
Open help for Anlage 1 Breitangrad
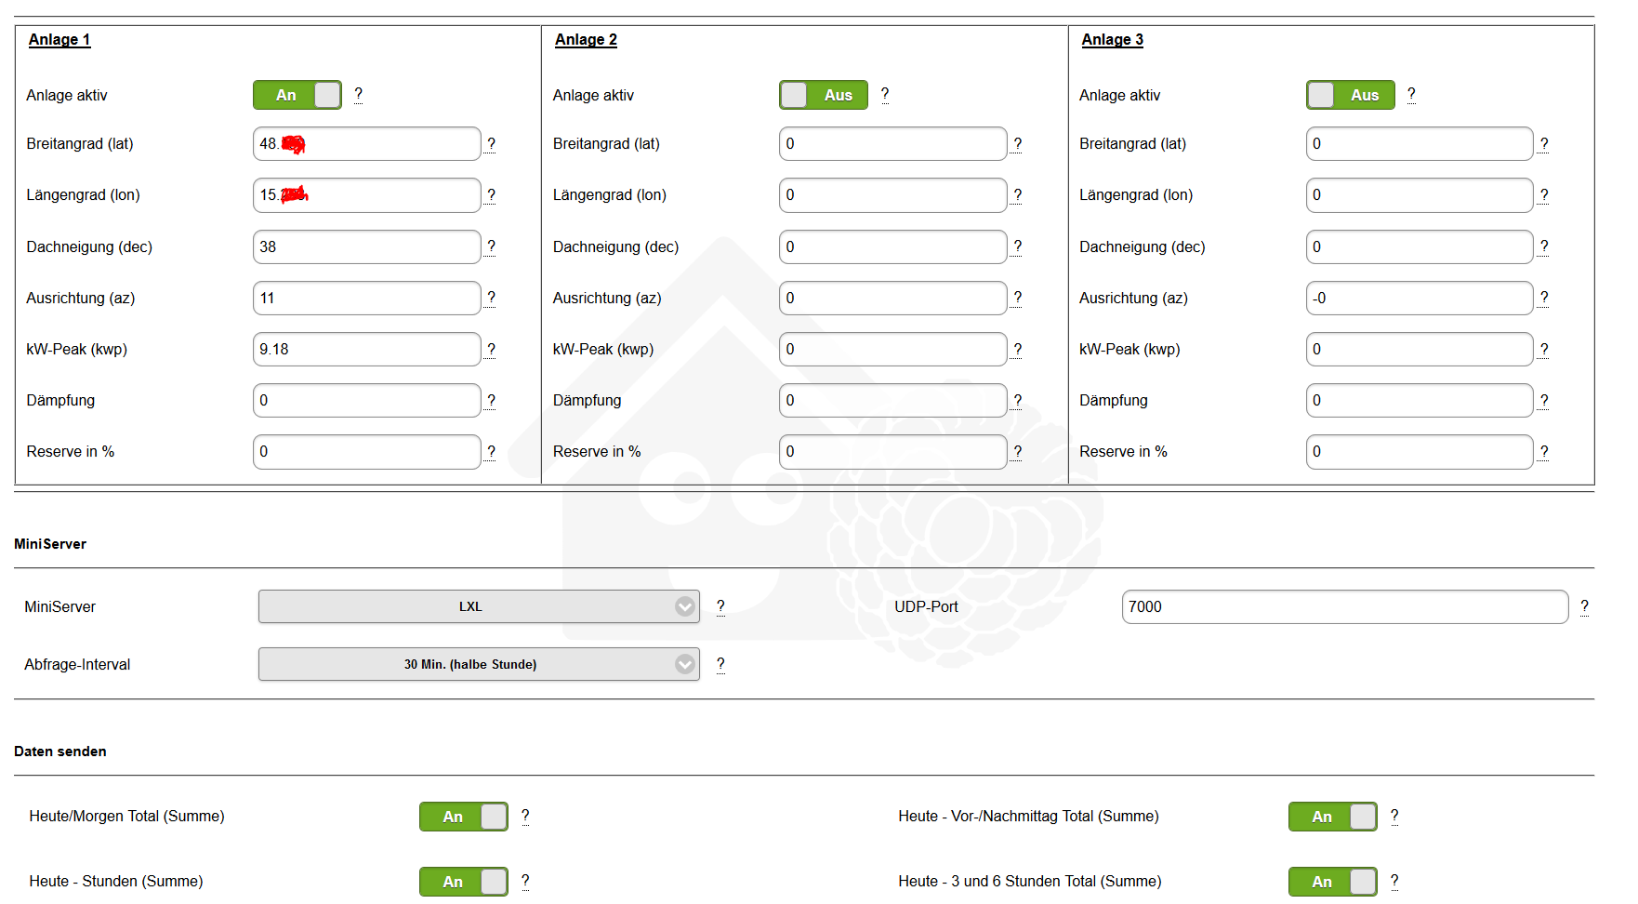[491, 144]
